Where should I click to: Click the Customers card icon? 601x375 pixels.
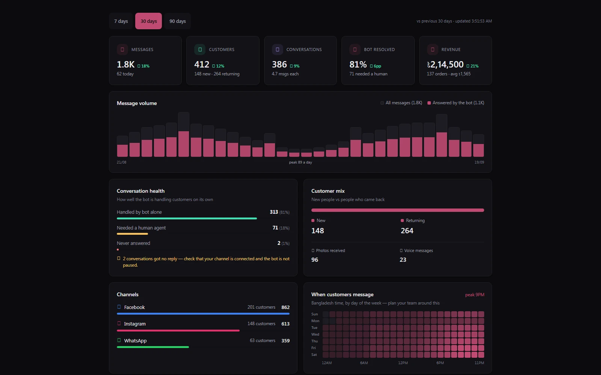point(200,49)
